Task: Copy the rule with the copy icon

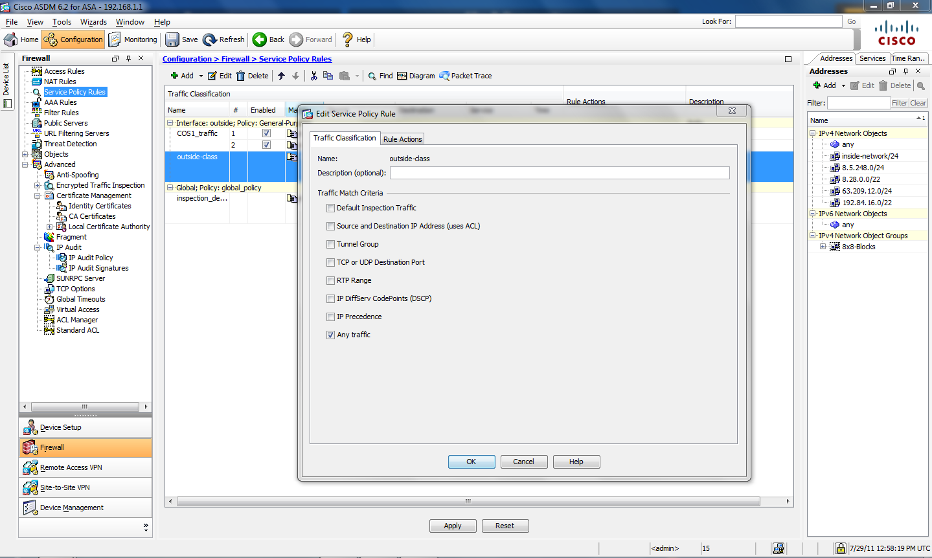Action: (328, 76)
